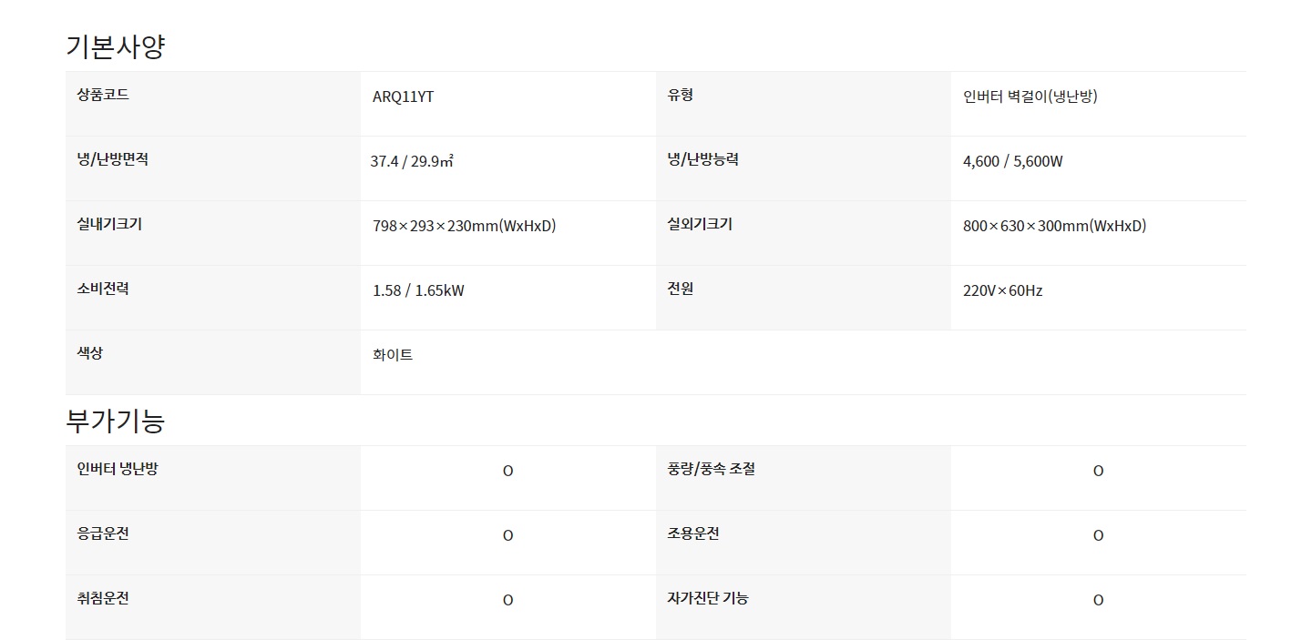Click the 소비전력 label
The width and height of the screenshot is (1312, 640).
[103, 288]
